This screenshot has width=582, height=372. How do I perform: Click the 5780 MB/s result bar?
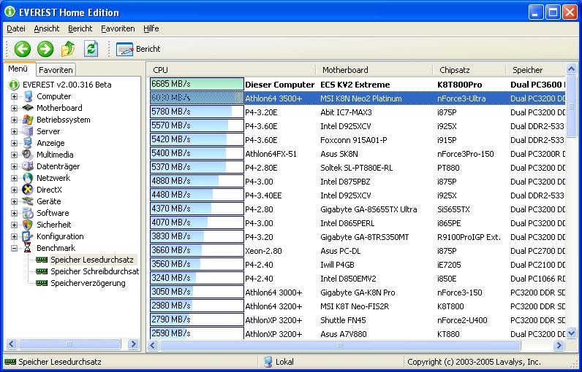(197, 112)
